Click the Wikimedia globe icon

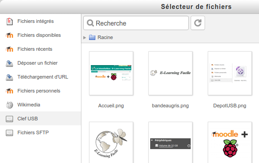[9, 105]
